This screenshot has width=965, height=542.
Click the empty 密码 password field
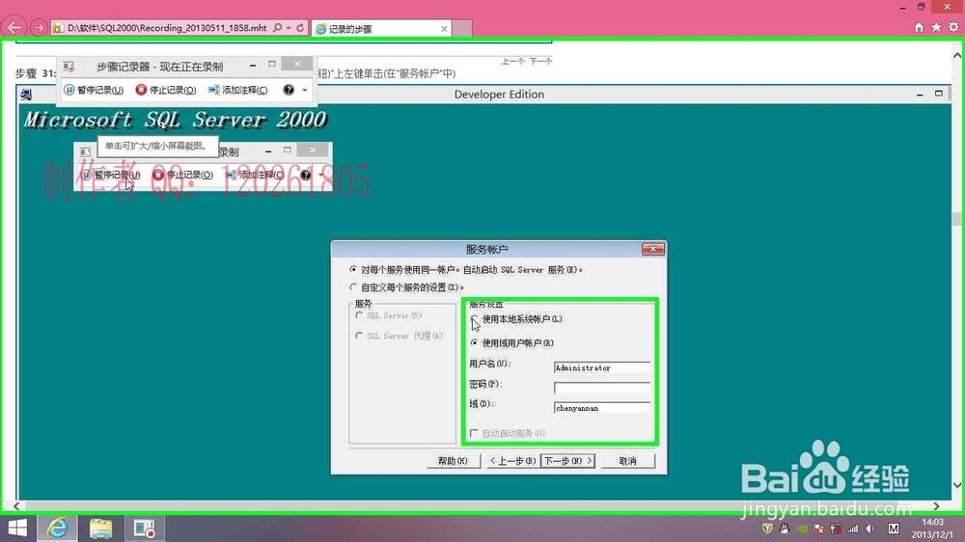pyautogui.click(x=602, y=388)
